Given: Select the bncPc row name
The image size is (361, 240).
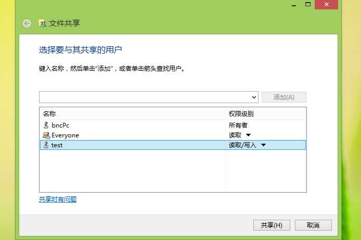Looking at the screenshot, I should (60, 125).
